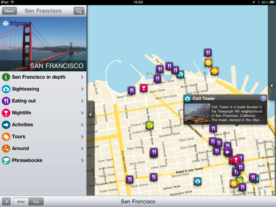Tap the blue camera marker near Jackson Street

coord(198,181)
